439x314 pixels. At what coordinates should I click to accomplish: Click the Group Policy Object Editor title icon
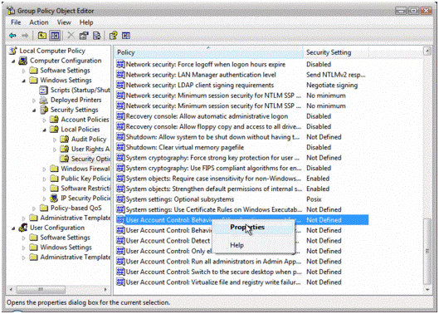click(11, 11)
